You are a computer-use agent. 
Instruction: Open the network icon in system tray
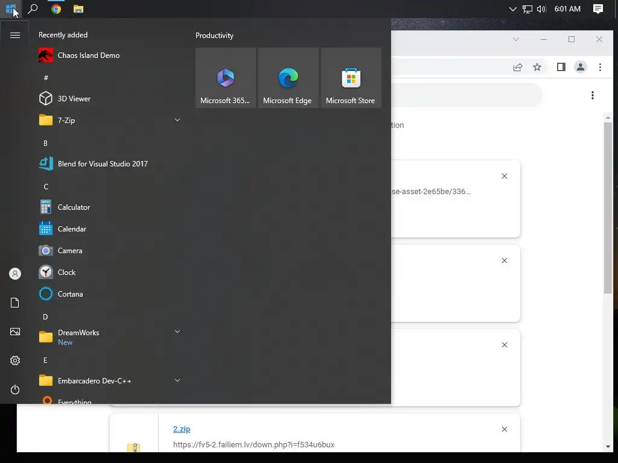(527, 8)
